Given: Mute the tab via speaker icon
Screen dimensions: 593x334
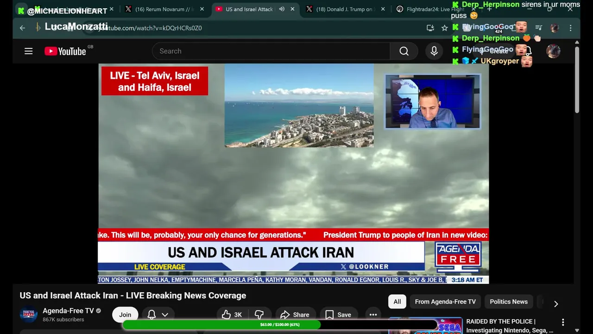Looking at the screenshot, I should pyautogui.click(x=282, y=9).
